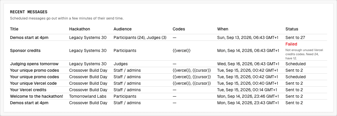Viewport: 337px width, 116px height.
Task: Click the Judges audience cell
Action: click(x=120, y=64)
